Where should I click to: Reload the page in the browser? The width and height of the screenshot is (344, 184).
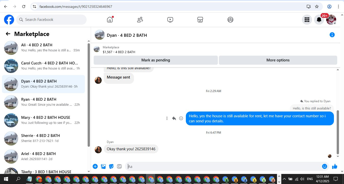click(24, 7)
